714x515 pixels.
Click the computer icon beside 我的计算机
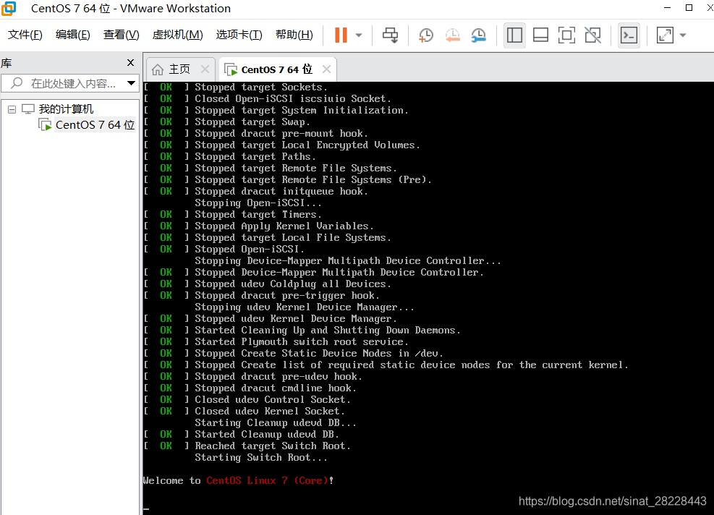28,109
